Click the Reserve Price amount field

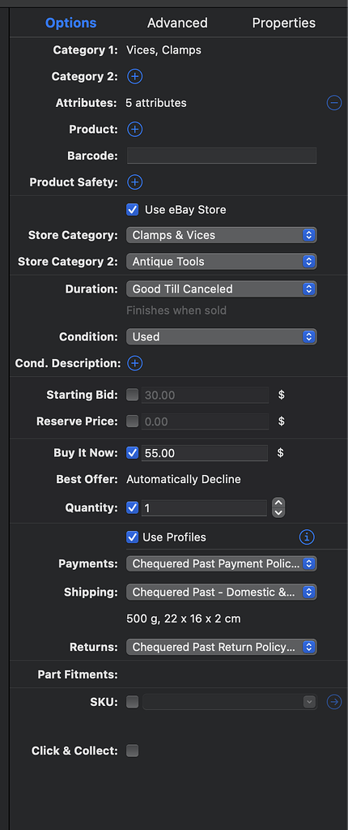[x=205, y=421]
